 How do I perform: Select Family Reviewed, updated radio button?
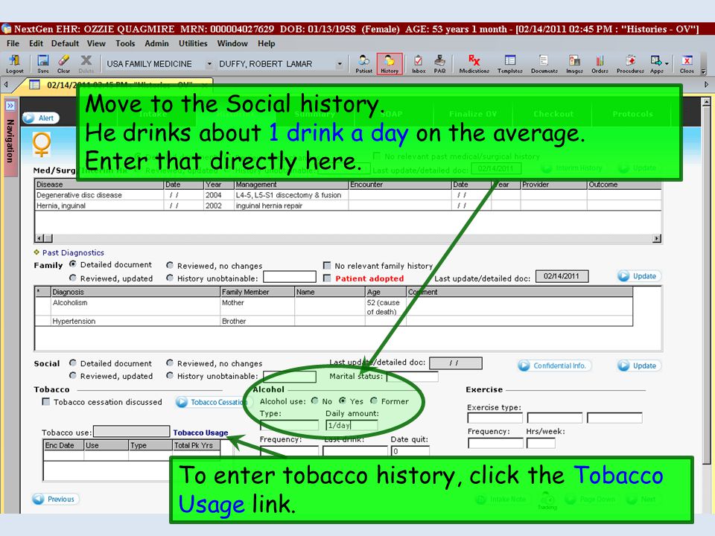coord(73,278)
